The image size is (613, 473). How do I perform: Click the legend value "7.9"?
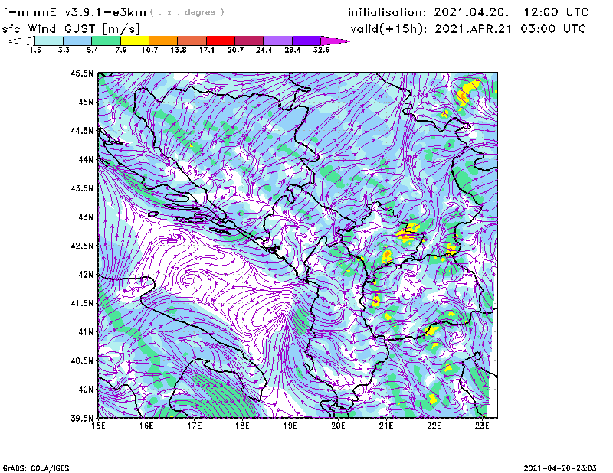tap(121, 50)
